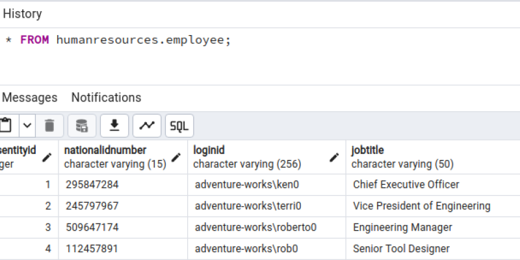
Task: Open the Messages tab
Action: point(29,97)
